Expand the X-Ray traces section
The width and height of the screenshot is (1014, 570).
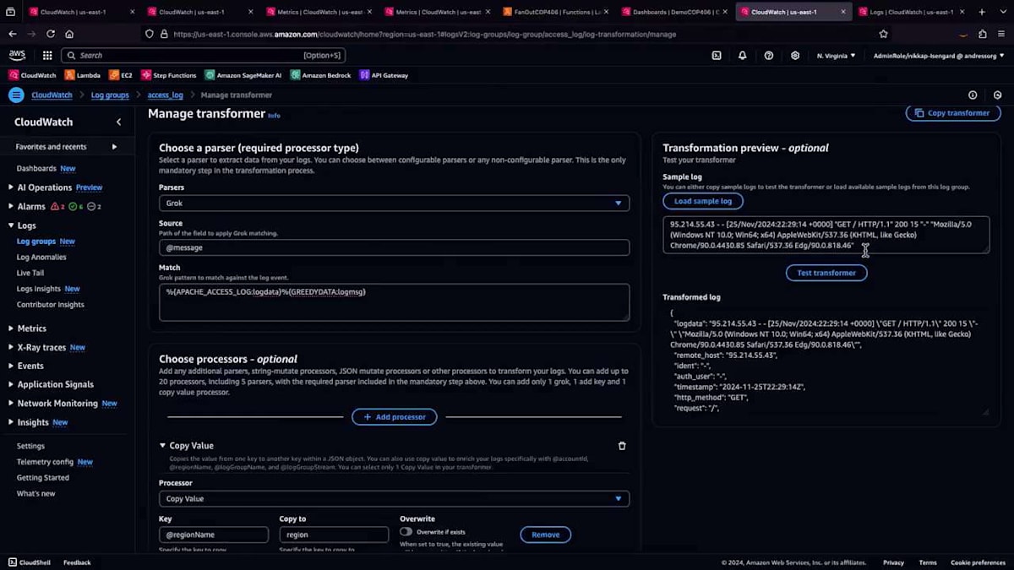pyautogui.click(x=11, y=347)
